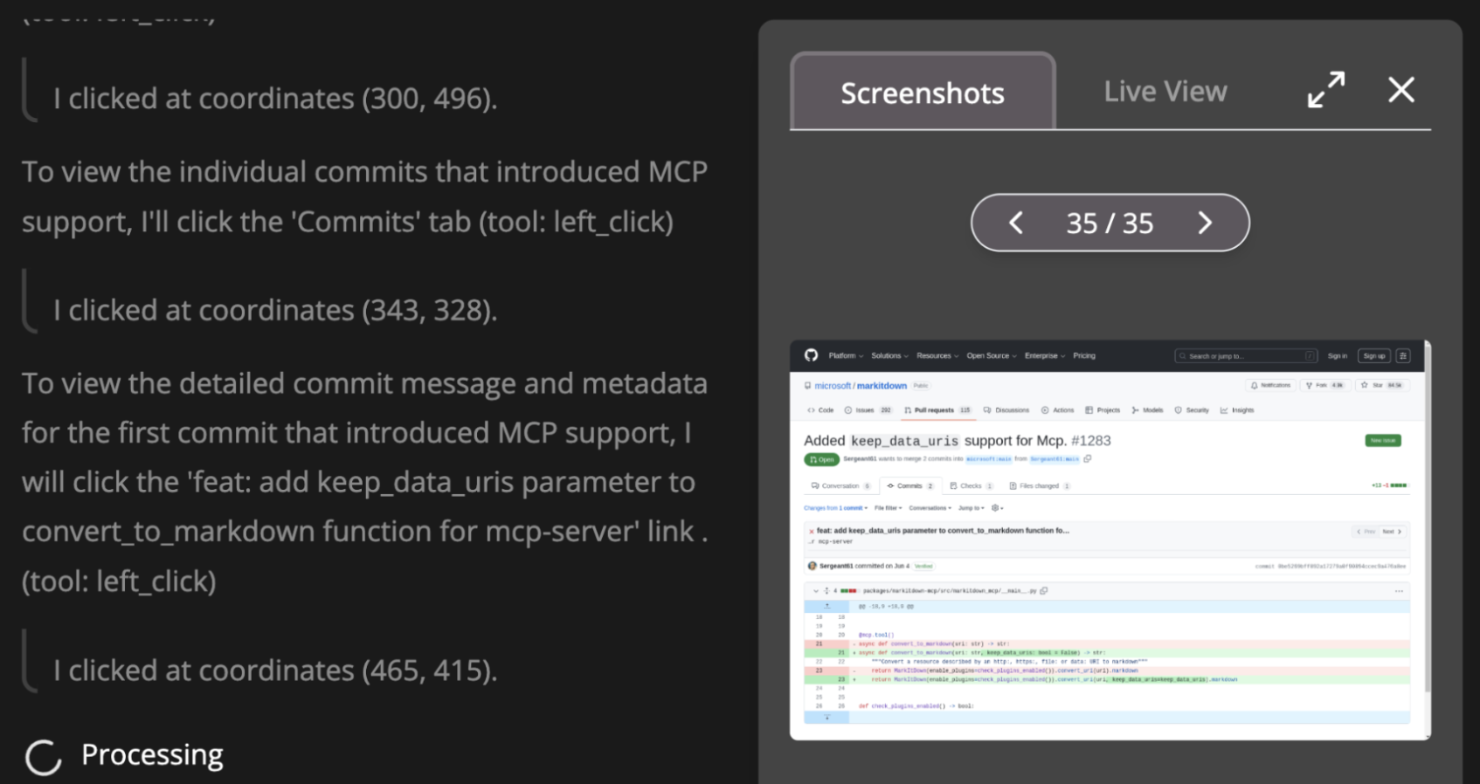Close the screenshots side panel
The height and width of the screenshot is (784, 1480).
[1400, 90]
